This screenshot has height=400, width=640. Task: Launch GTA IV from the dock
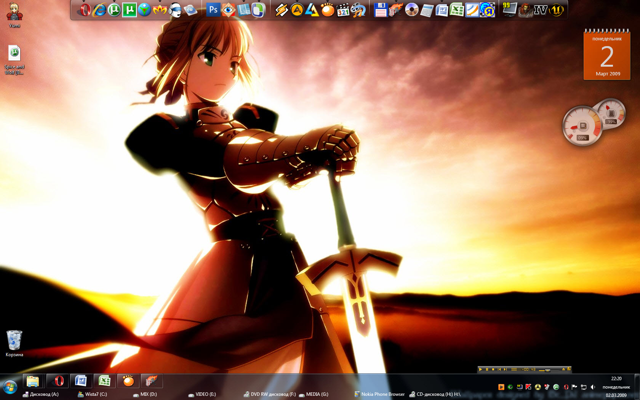pos(541,10)
